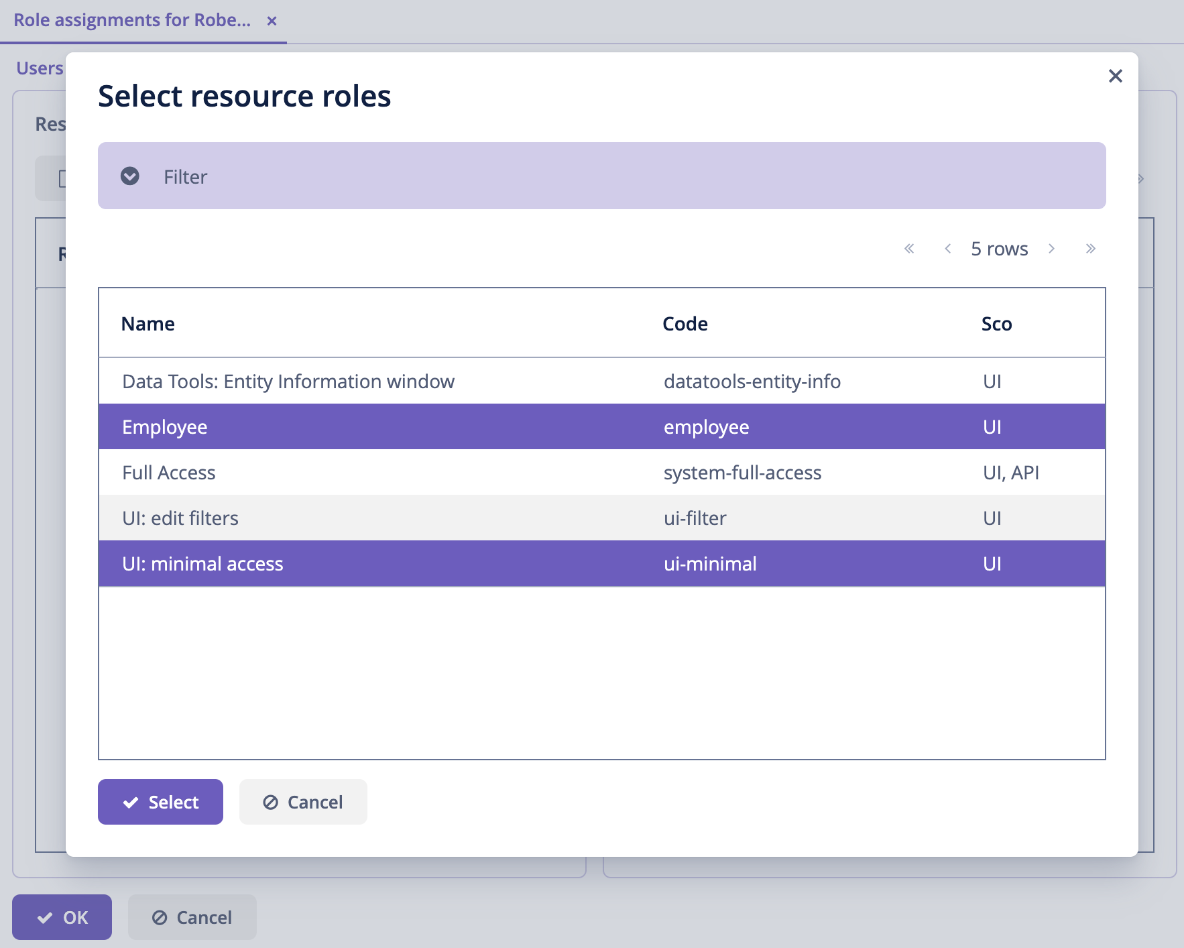
Task: Select Data Tools: Entity Information window row
Action: pyautogui.click(x=602, y=381)
